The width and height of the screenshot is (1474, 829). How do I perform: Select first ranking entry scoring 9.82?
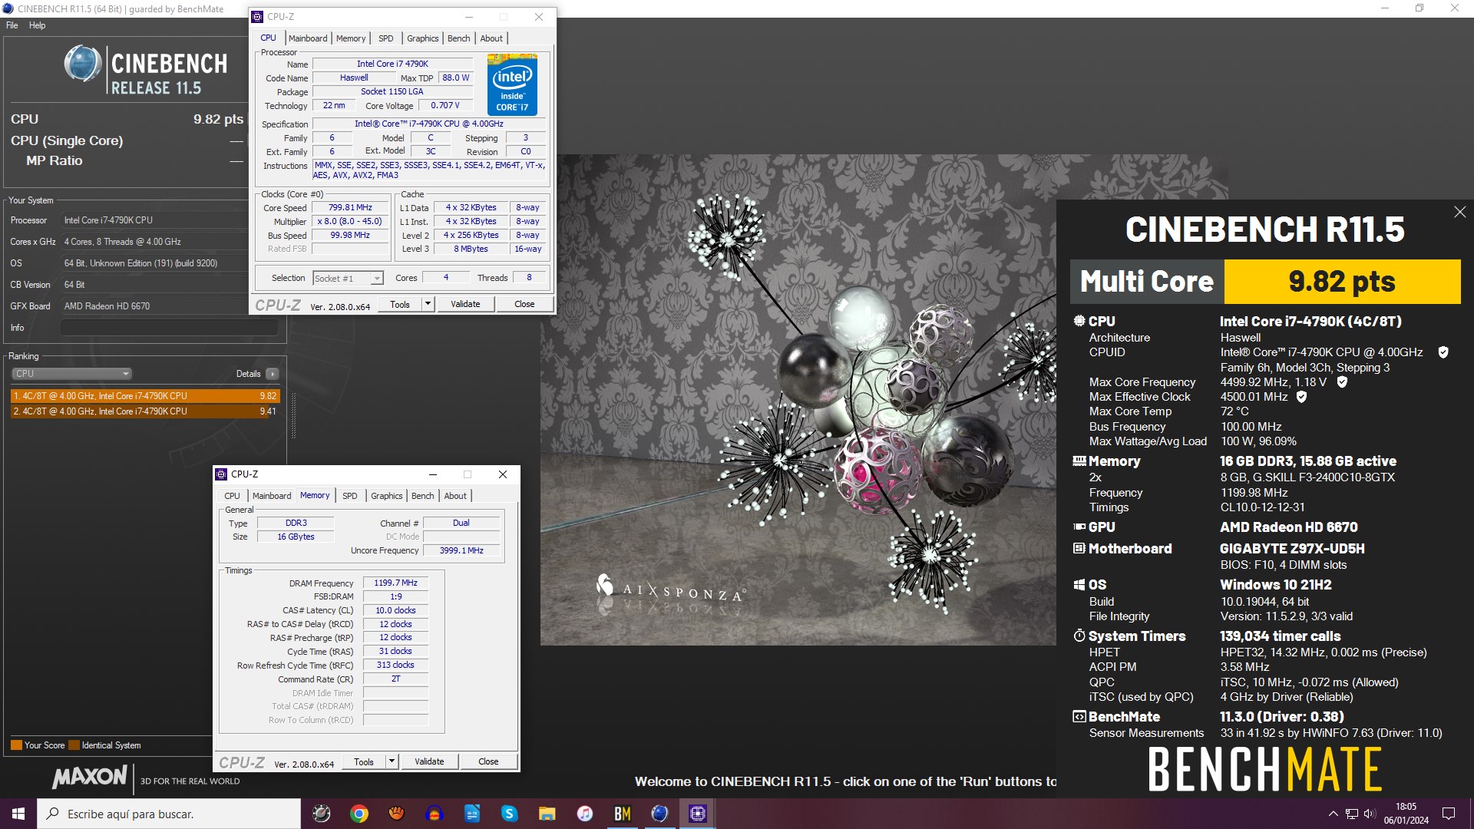point(145,396)
